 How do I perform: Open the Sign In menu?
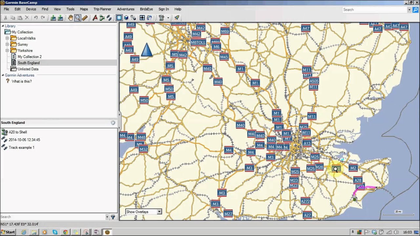point(163,9)
